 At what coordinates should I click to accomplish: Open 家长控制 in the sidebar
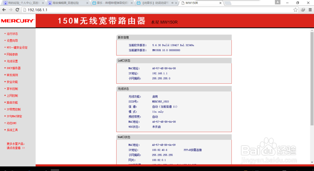click(12, 89)
